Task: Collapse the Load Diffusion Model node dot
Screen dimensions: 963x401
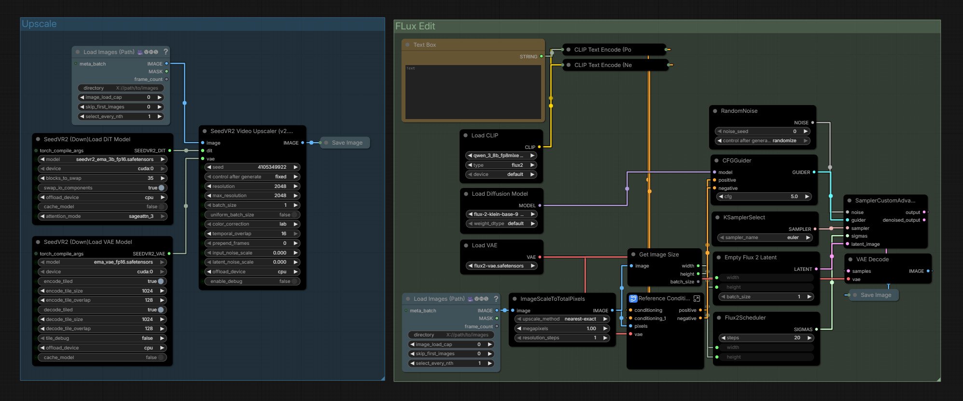Action: click(466, 194)
